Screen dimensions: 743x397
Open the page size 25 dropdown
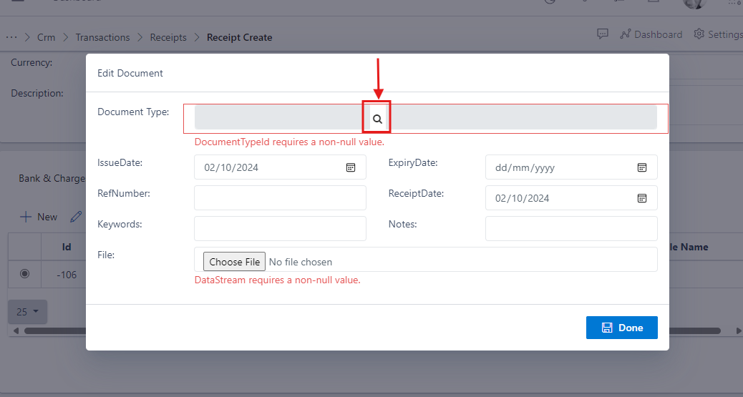pos(27,312)
